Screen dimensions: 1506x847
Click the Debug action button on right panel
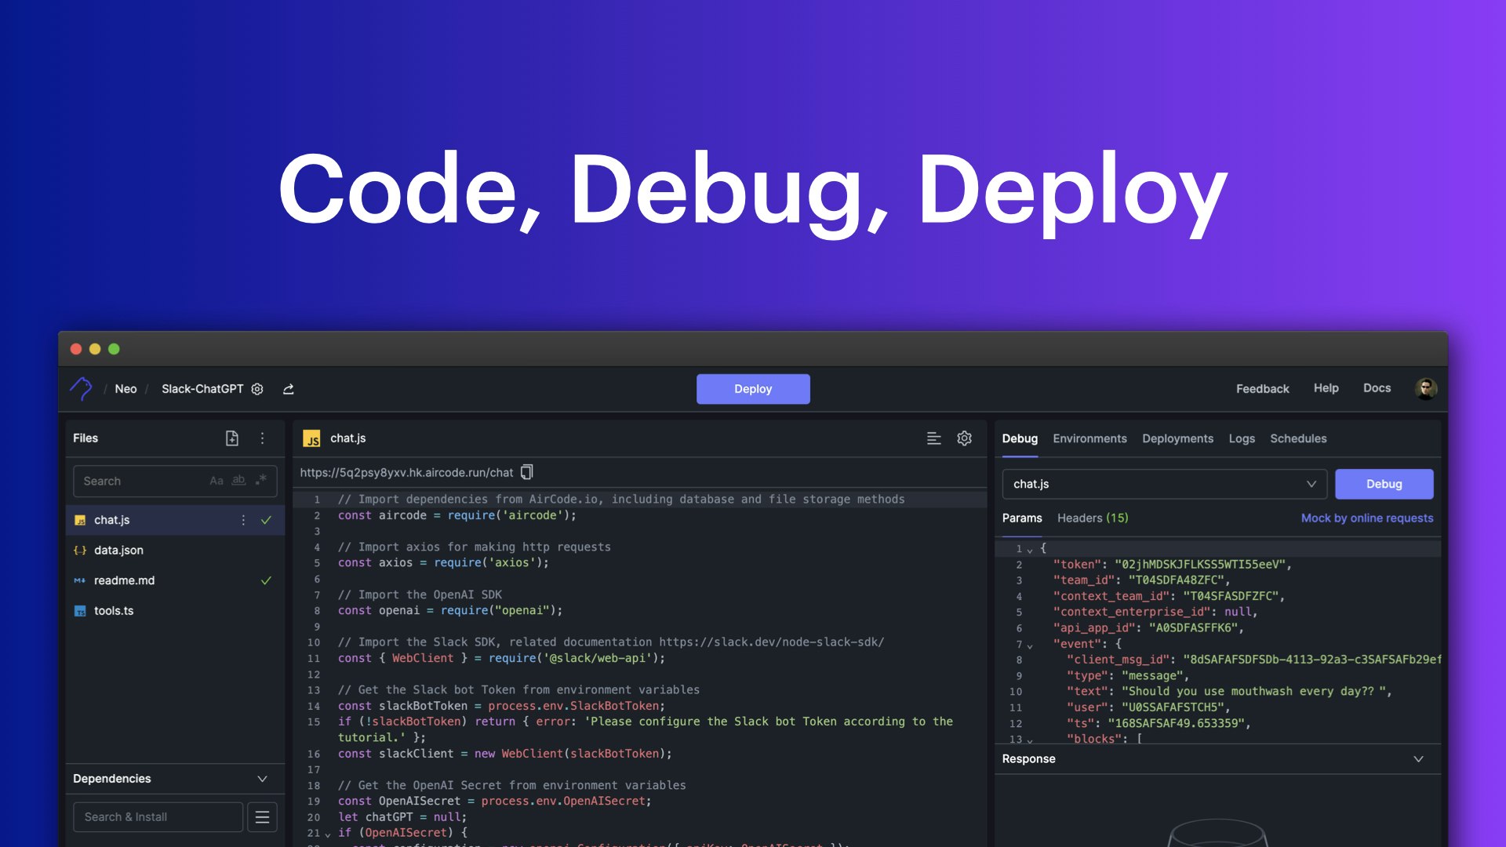pyautogui.click(x=1384, y=483)
